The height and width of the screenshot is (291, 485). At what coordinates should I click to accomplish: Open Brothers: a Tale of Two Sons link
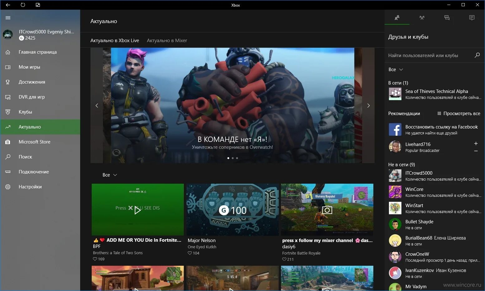tap(118, 253)
